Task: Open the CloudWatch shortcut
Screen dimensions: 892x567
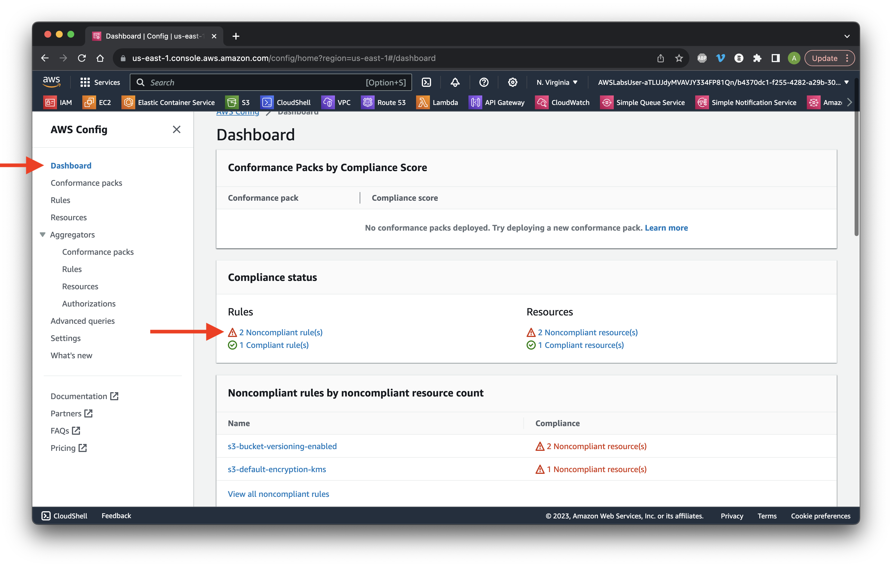Action: click(562, 103)
